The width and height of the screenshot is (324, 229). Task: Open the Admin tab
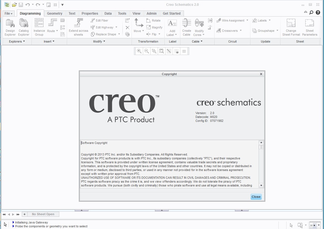[x=151, y=14]
